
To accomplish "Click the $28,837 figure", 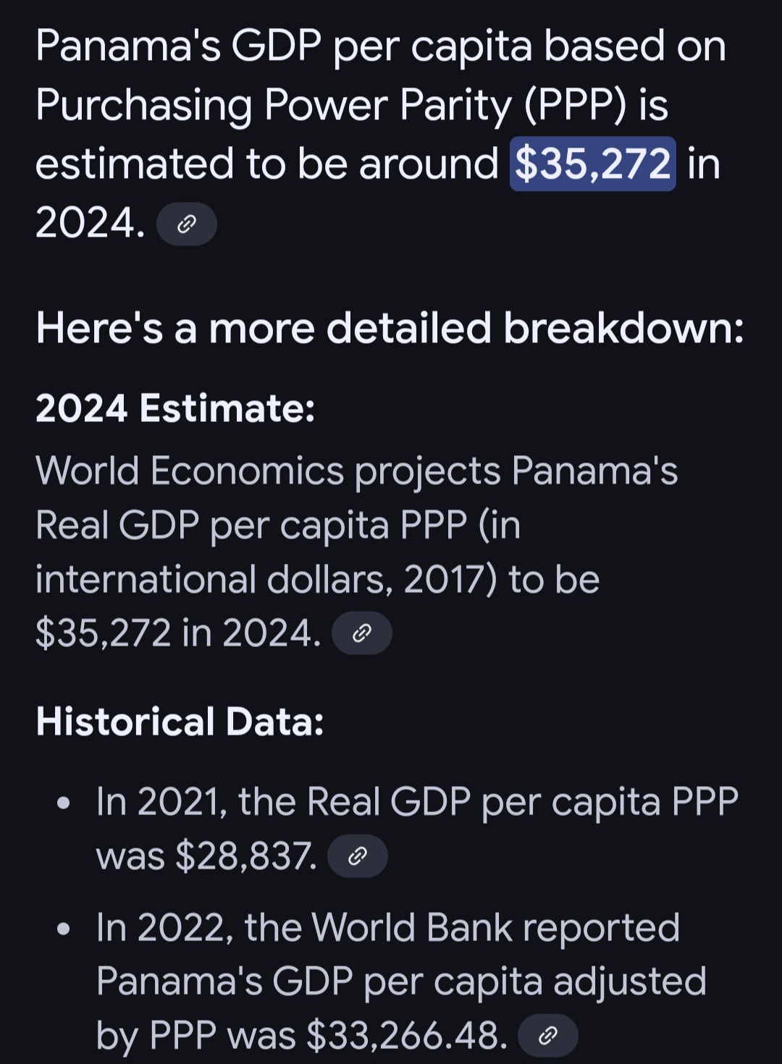I will pos(245,856).
